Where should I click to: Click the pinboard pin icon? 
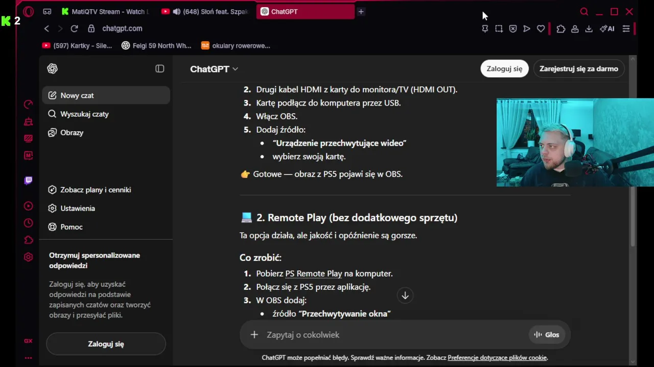point(485,29)
